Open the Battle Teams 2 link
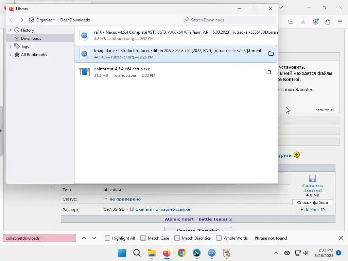348x261 pixels. [215, 219]
